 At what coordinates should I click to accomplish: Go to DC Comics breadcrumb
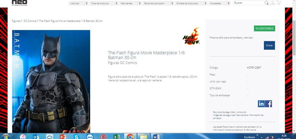click(30, 21)
